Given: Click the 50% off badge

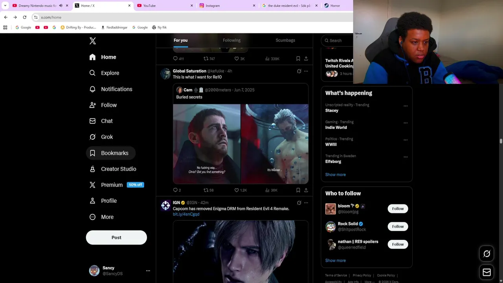Looking at the screenshot, I should [135, 185].
